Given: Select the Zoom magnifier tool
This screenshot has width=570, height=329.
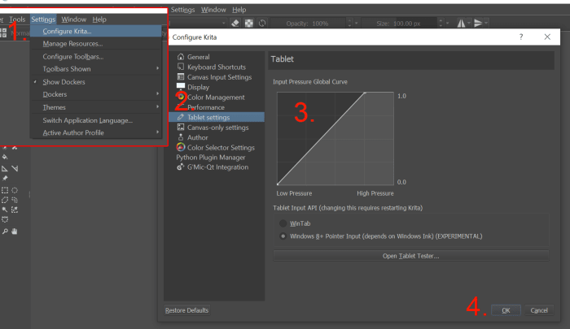Looking at the screenshot, I should (5, 232).
